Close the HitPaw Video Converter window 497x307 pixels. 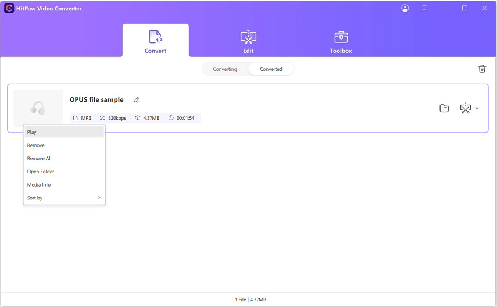coord(484,8)
